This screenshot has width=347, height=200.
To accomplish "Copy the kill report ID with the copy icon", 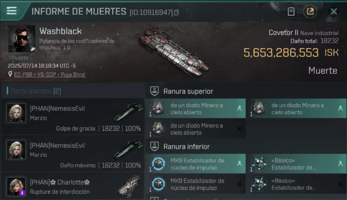I will 176,12.
